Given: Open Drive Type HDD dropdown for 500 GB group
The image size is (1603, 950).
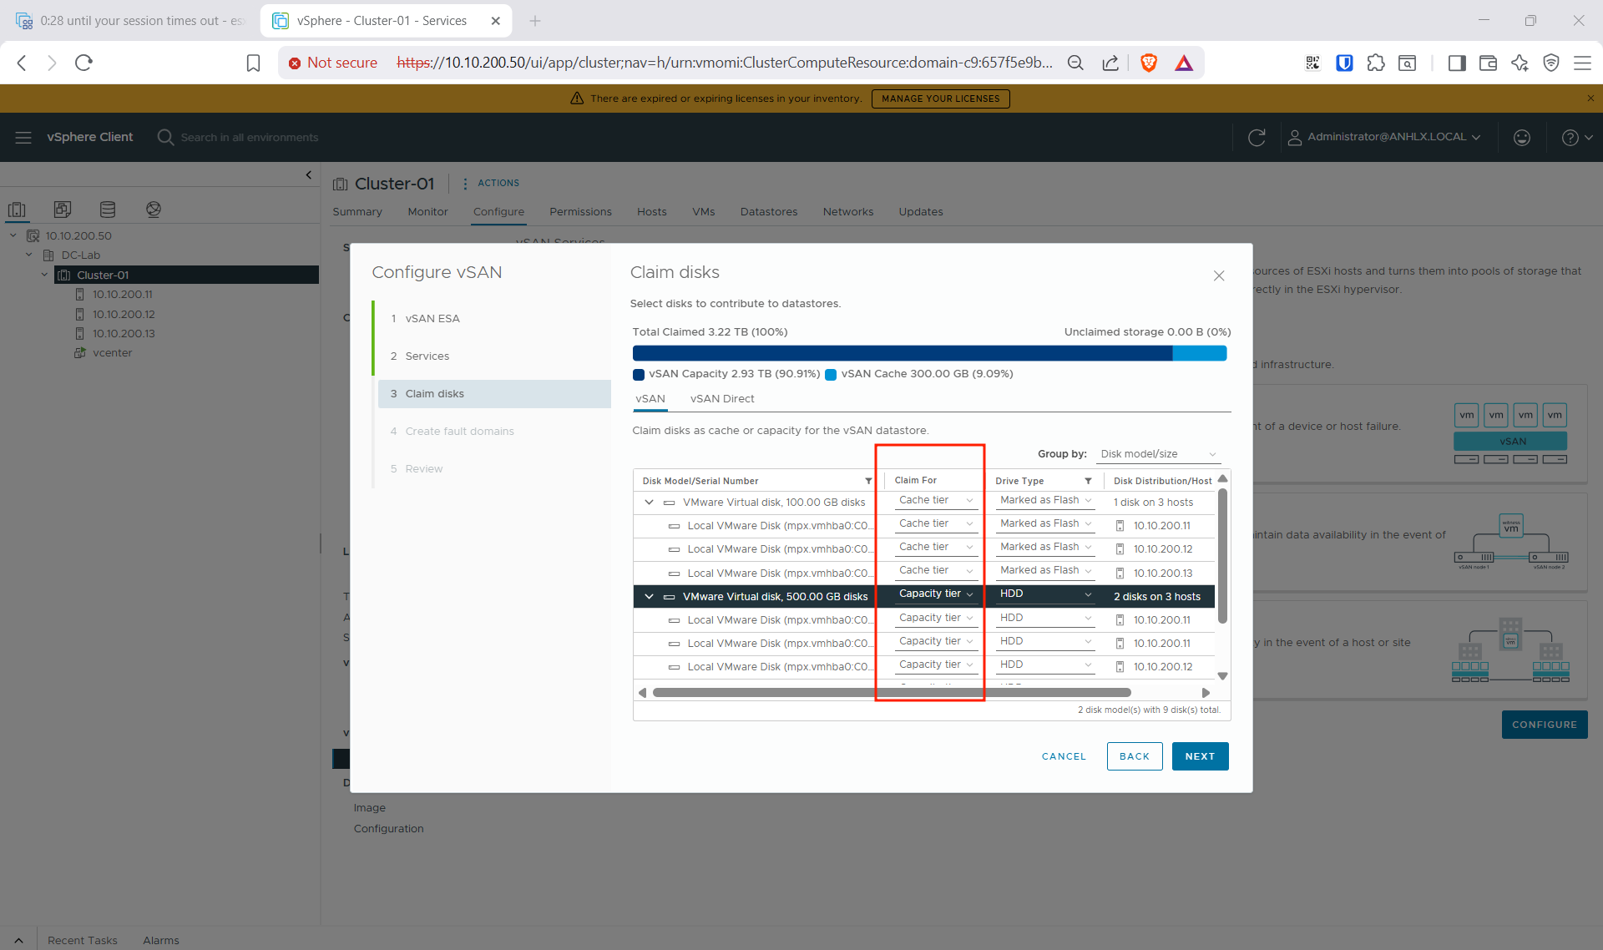Looking at the screenshot, I should pyautogui.click(x=1045, y=594).
